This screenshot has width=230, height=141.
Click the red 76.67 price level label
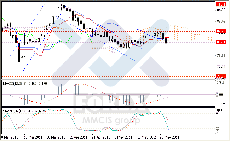click(221, 76)
